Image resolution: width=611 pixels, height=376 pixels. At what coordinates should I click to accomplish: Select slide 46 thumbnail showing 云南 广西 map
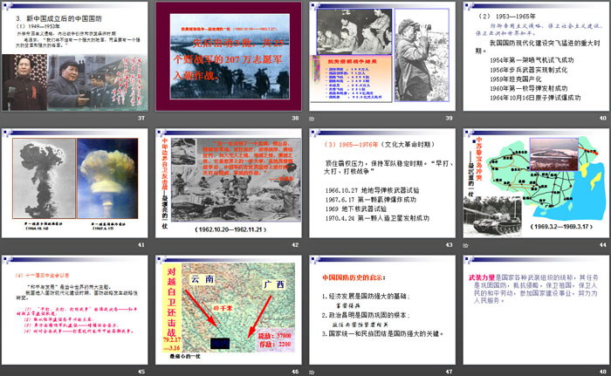tap(229, 311)
